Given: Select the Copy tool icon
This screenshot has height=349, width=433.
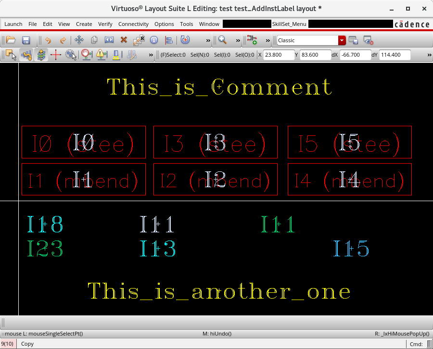Looking at the screenshot, I should coord(94,40).
